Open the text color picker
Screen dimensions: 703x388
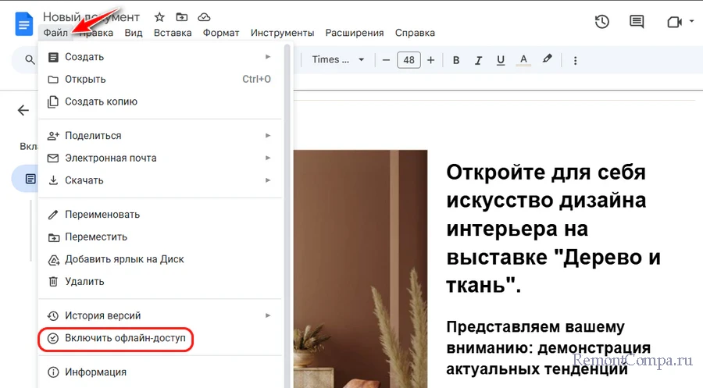pos(523,60)
